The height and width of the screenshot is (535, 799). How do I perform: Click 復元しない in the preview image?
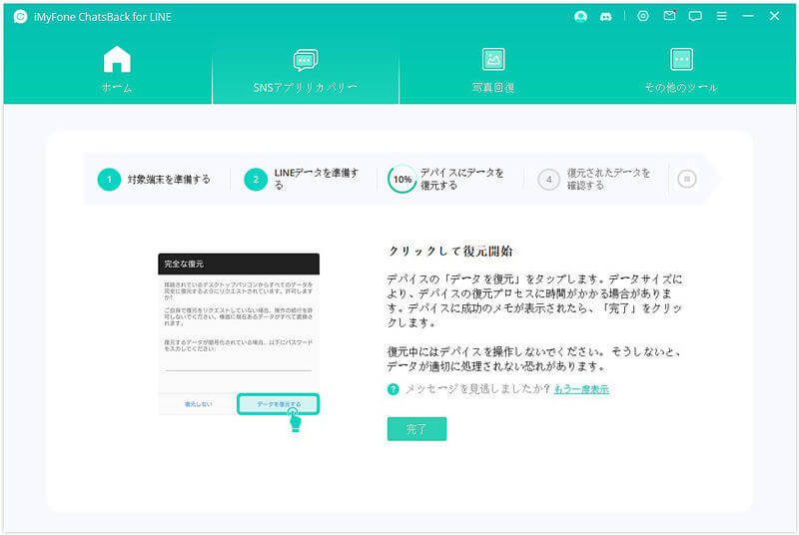198,404
